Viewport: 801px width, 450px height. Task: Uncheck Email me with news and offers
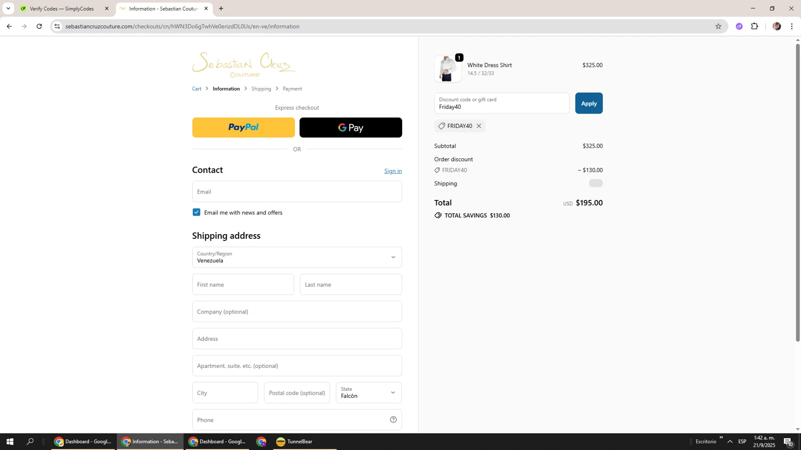(x=197, y=212)
